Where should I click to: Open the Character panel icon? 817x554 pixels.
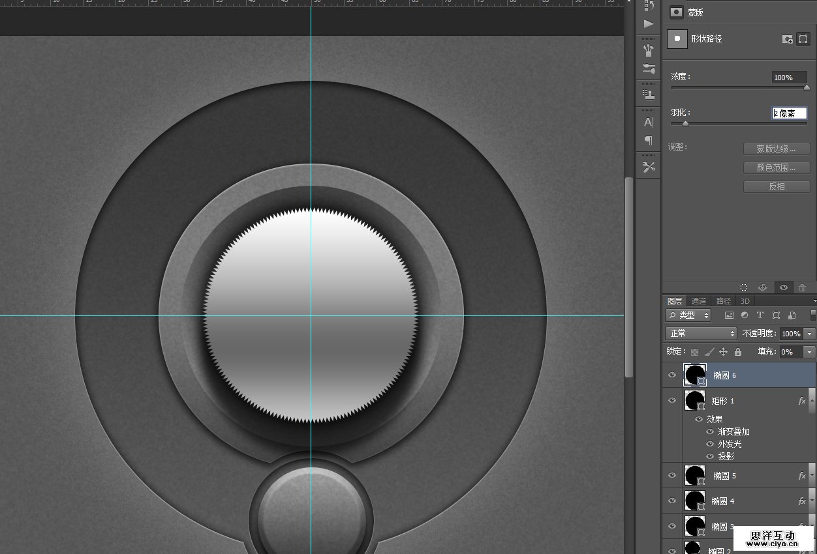(x=649, y=122)
